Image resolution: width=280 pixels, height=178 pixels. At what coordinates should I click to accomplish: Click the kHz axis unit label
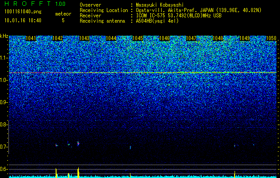pyautogui.click(x=4, y=36)
